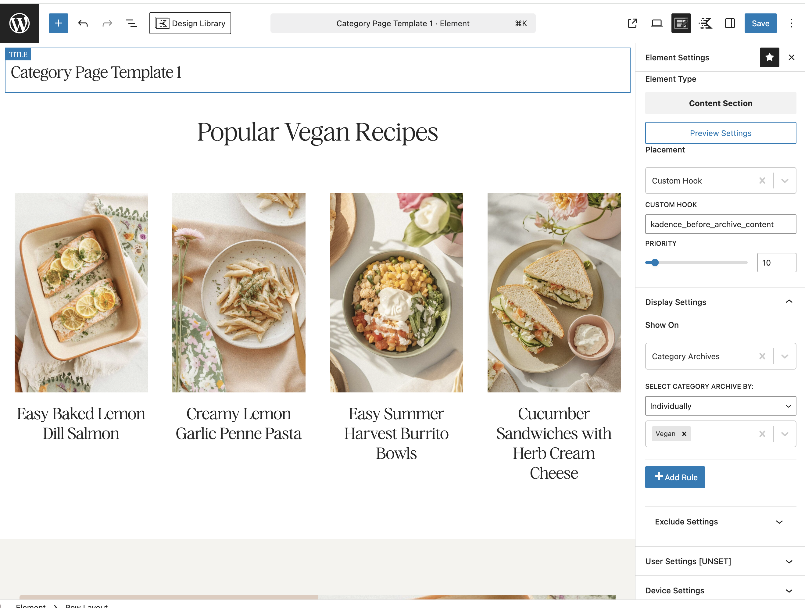This screenshot has width=805, height=608.
Task: Open the Individually category select dropdown
Action: 720,406
